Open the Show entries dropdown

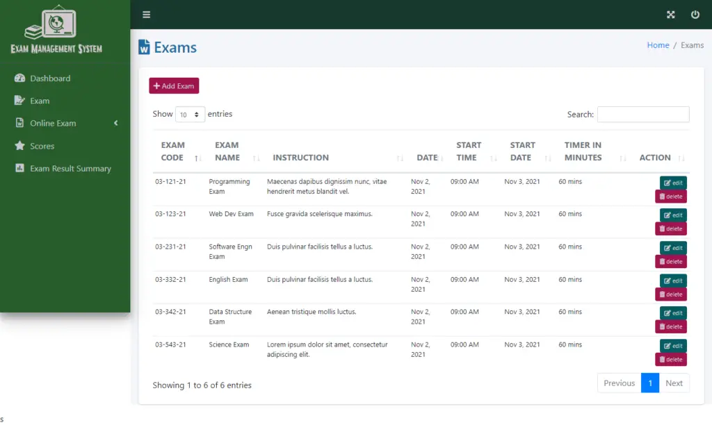190,114
